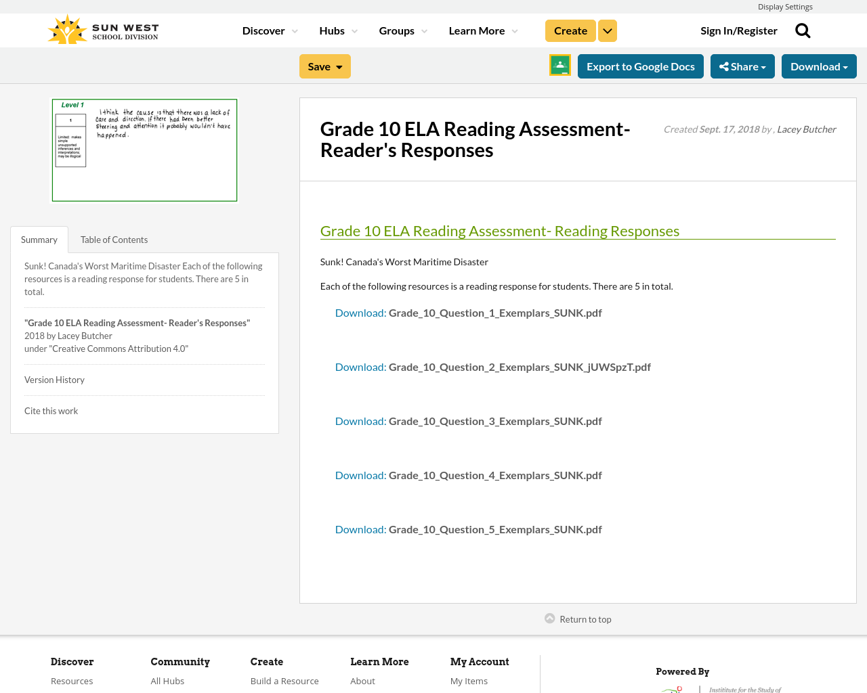Open the Download dropdown
The image size is (867, 693).
818,66
